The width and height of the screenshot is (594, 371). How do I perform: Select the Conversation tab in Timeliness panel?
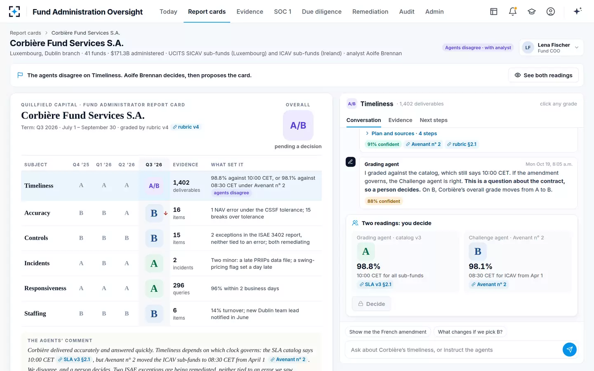coord(364,120)
